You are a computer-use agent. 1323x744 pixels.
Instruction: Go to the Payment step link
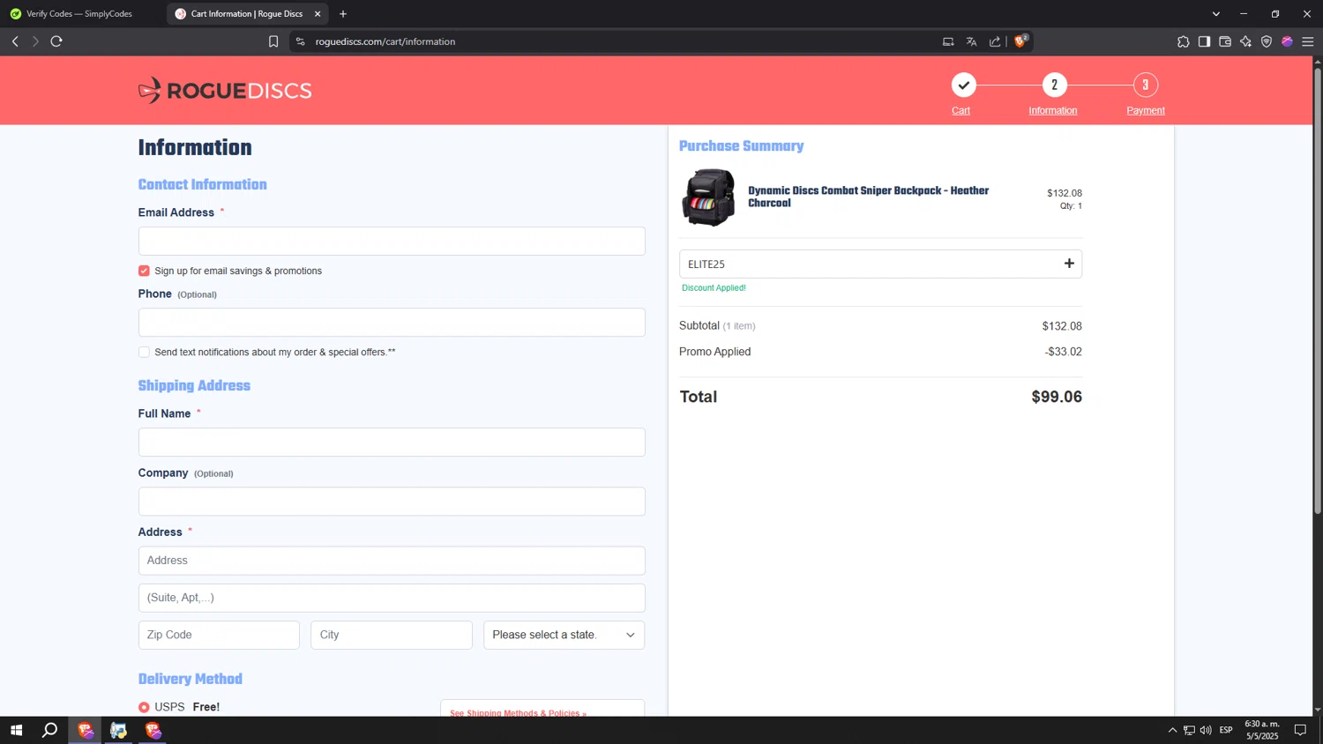(1146, 110)
